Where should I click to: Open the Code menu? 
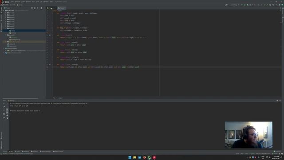pos(23,2)
